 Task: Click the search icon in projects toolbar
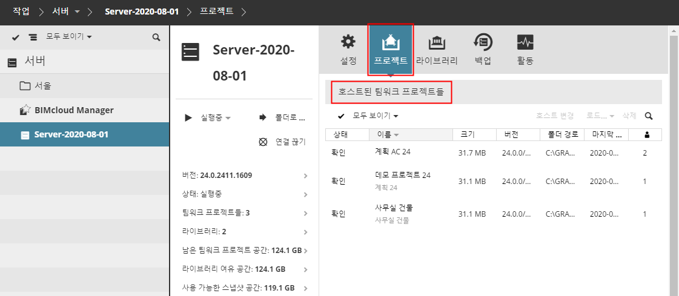point(648,116)
